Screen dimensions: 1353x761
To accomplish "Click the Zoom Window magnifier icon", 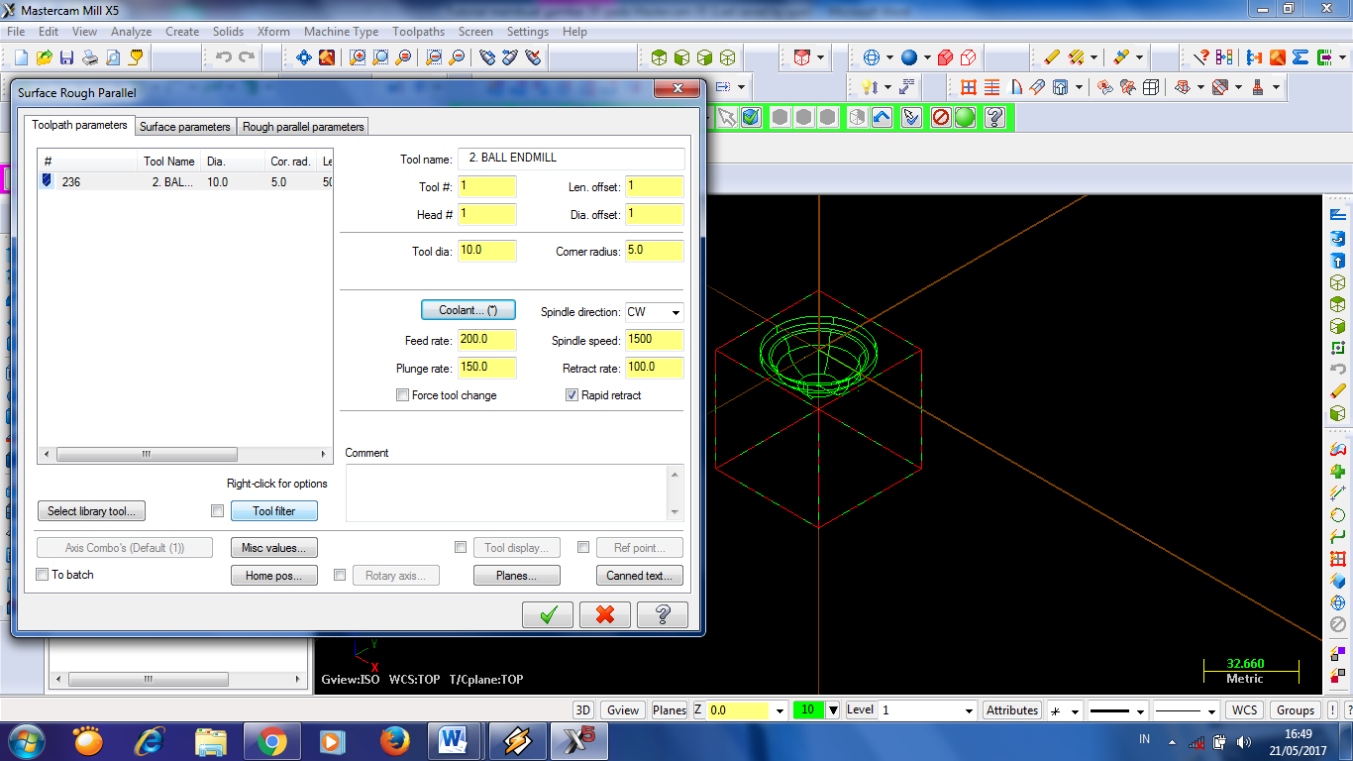I will [358, 57].
